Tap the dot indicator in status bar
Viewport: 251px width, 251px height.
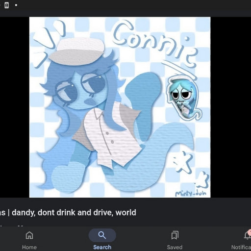pos(16,5)
